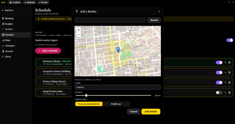Edit Small World Coffee bubble
The width and height of the screenshot is (235, 124).
pos(225,93)
